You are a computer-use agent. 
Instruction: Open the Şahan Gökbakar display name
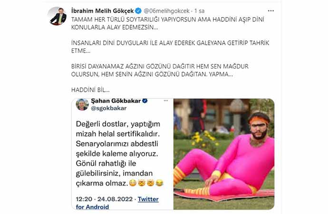(116, 101)
